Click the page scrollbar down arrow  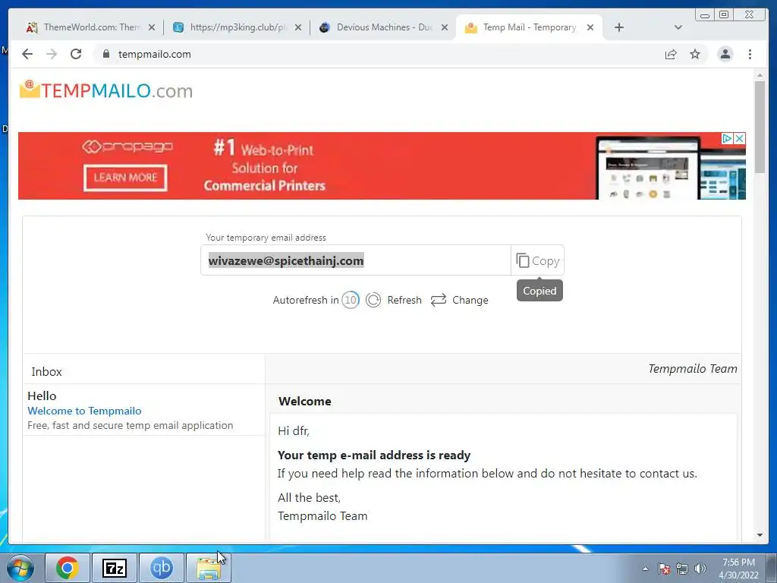click(760, 535)
